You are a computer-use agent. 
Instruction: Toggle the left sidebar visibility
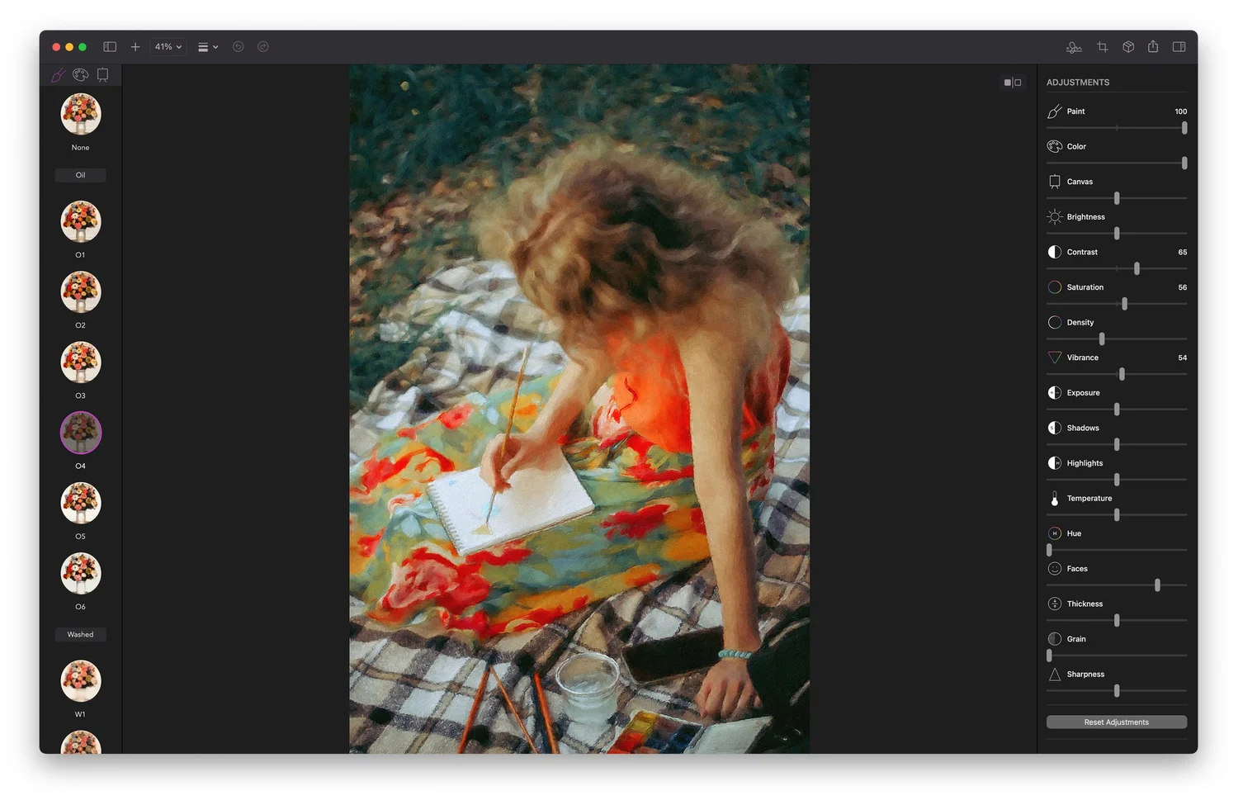(109, 47)
